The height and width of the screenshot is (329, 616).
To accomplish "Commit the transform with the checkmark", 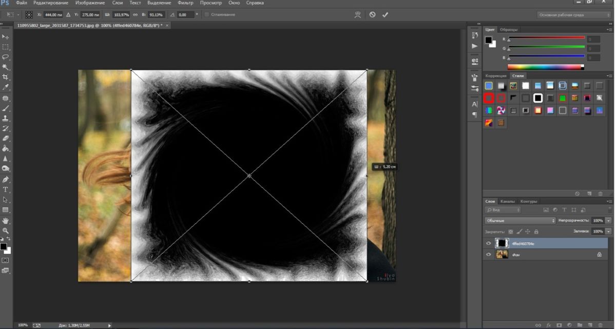I will click(x=386, y=14).
